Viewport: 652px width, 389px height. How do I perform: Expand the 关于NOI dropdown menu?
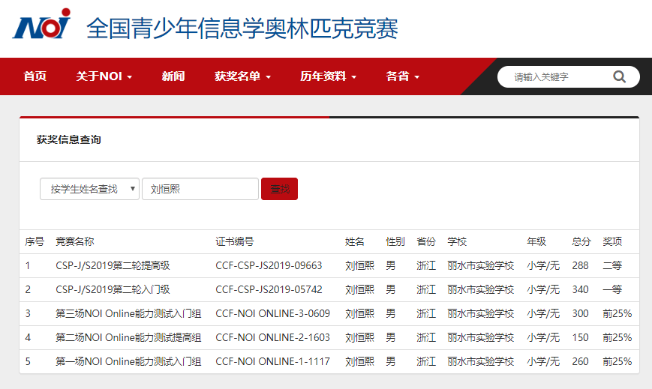pos(104,76)
